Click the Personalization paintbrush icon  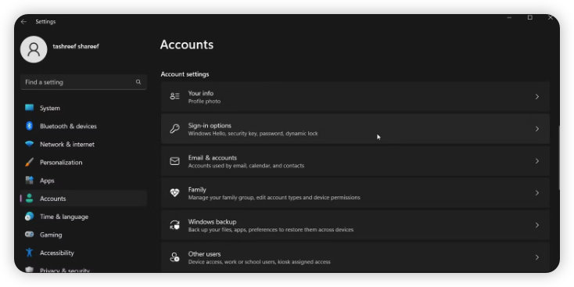(x=29, y=162)
